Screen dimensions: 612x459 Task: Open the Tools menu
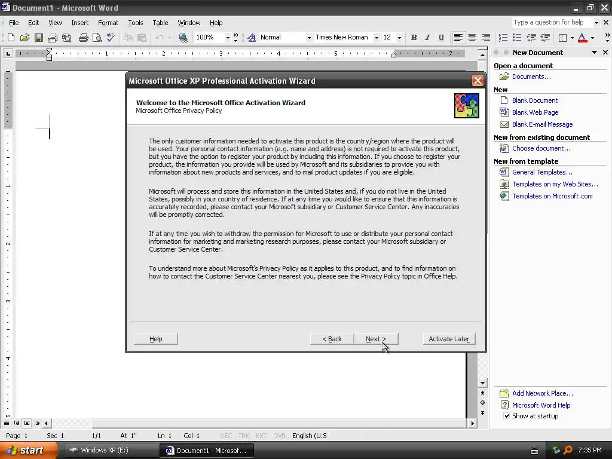(136, 23)
